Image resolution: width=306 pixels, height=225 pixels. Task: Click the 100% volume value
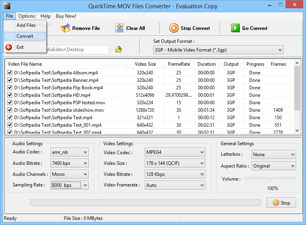pos(272,188)
